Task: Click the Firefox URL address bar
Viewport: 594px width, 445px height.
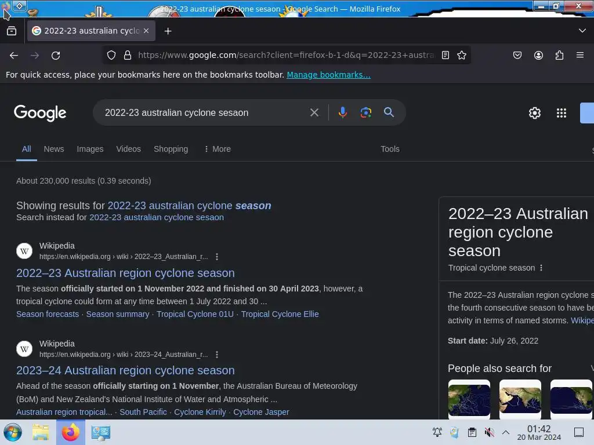Action: (x=286, y=55)
